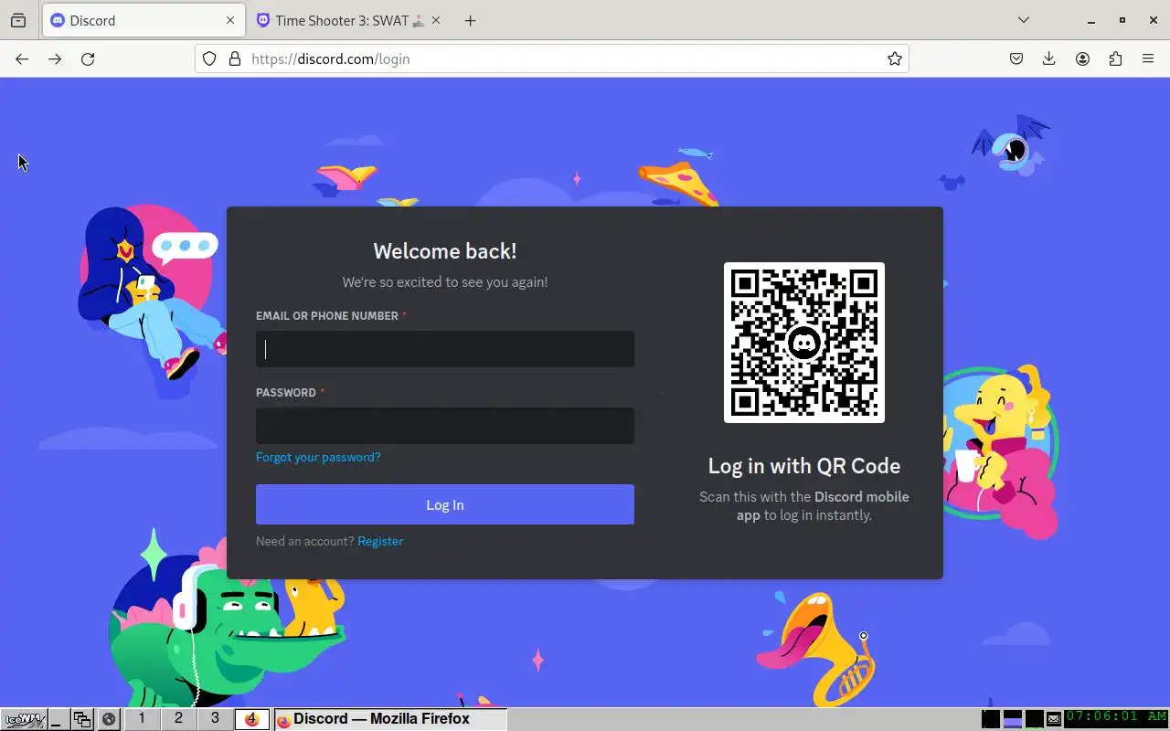
Task: Click the Discord login QR code
Action: click(x=804, y=343)
